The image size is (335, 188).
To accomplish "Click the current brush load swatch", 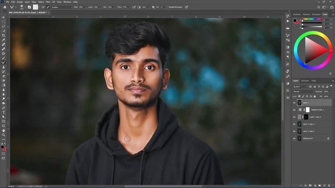I will 36,7.
